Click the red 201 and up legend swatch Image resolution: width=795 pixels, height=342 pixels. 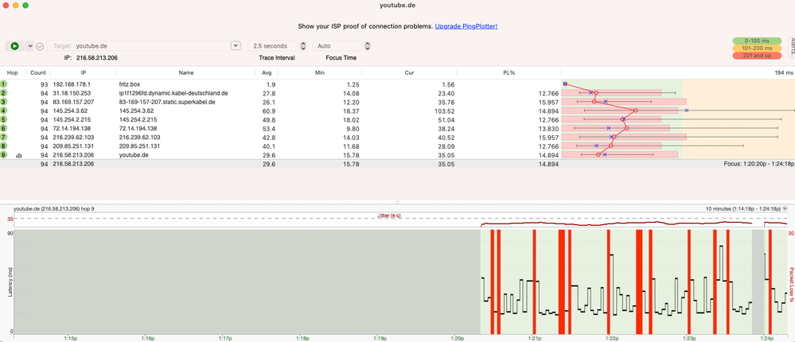757,56
